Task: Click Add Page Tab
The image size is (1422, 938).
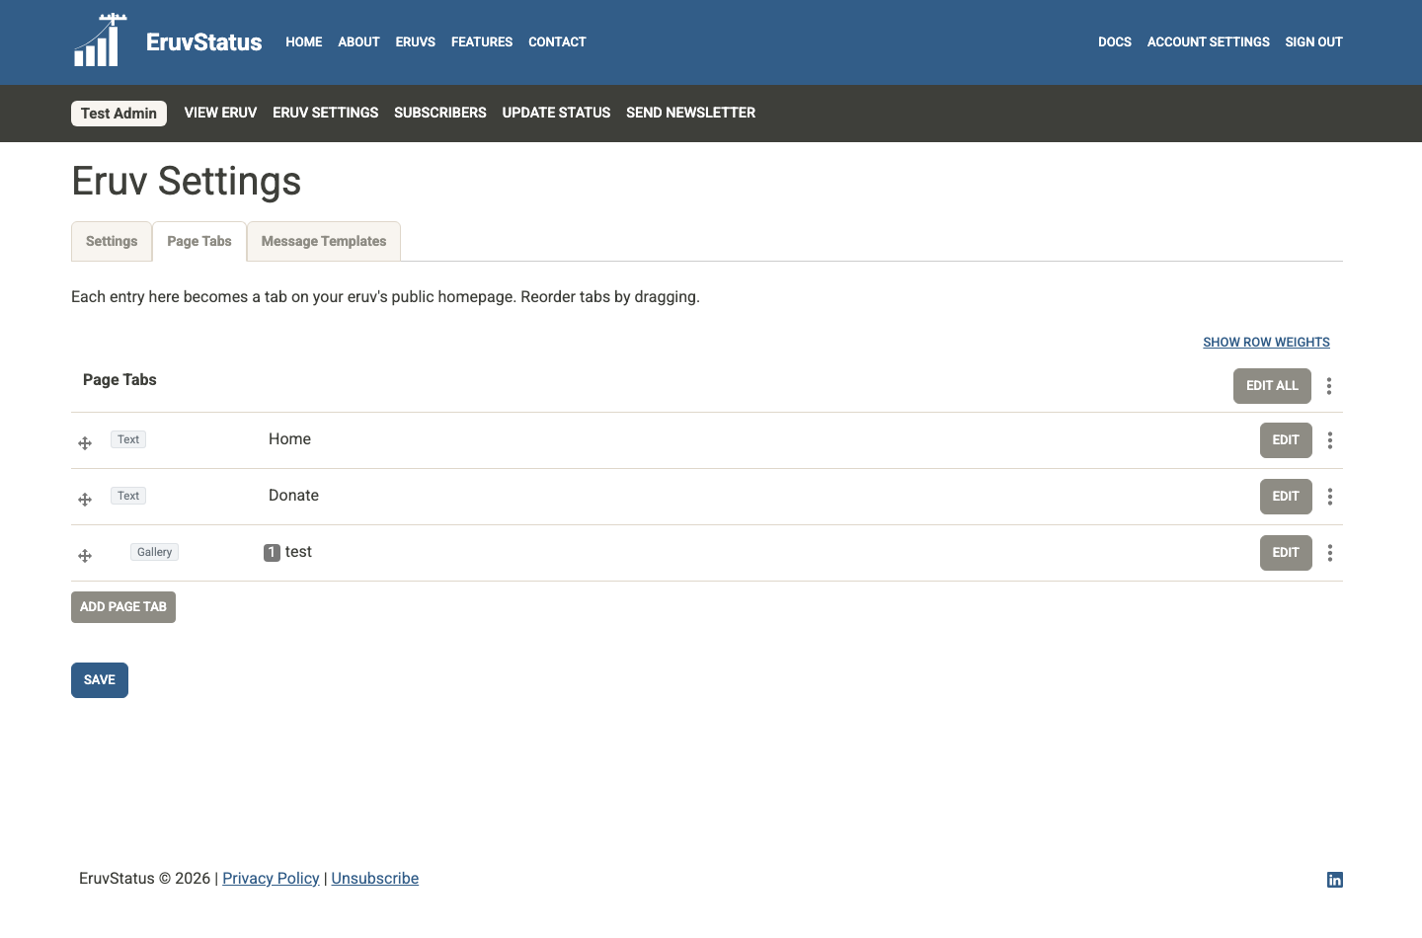Action: coord(122,606)
